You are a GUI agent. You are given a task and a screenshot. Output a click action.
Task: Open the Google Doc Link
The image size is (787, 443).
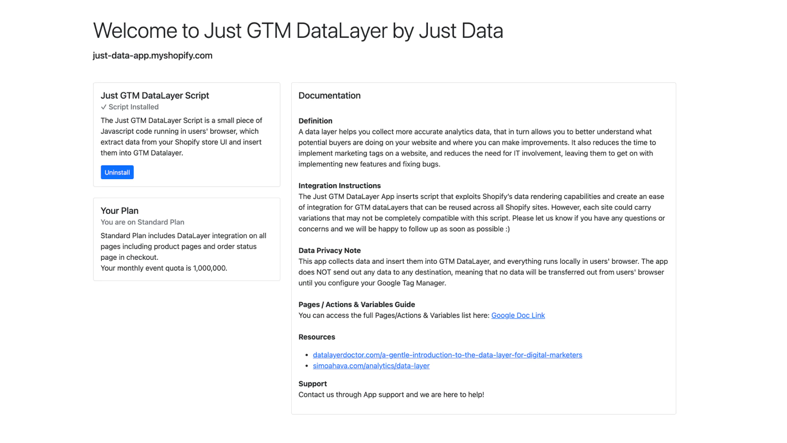pos(518,316)
